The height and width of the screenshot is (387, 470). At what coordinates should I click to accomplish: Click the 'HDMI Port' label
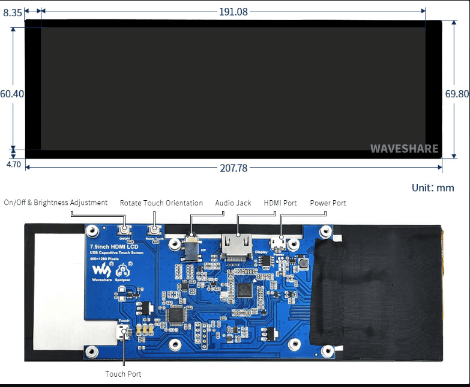click(x=280, y=203)
